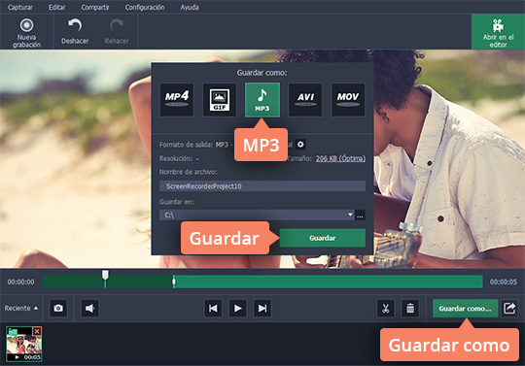The height and width of the screenshot is (366, 525).
Task: Open the Configuración menu
Action: (x=145, y=7)
